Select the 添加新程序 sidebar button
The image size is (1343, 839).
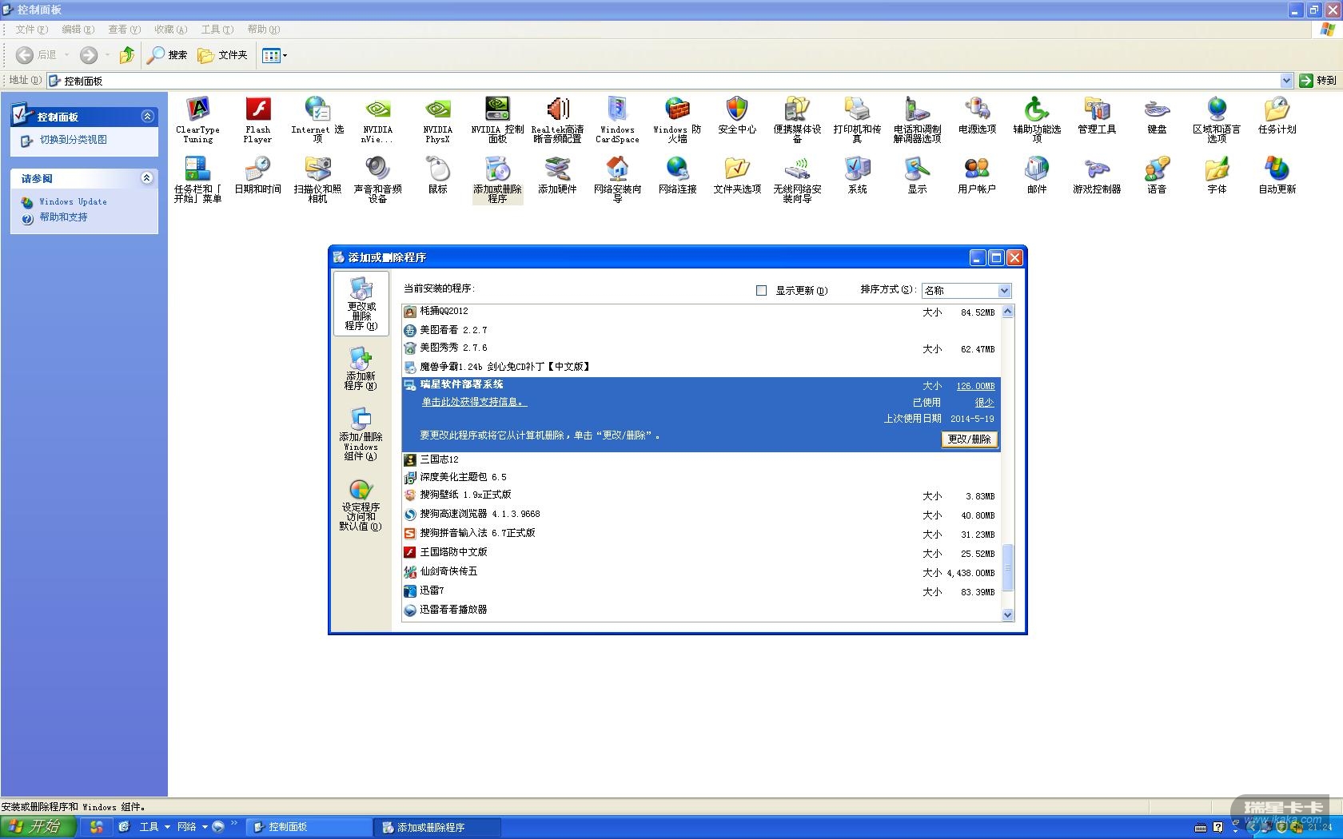point(361,368)
